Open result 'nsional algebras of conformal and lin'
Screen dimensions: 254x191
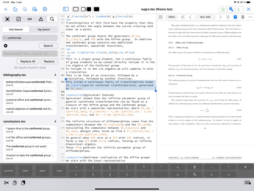pos(30,110)
